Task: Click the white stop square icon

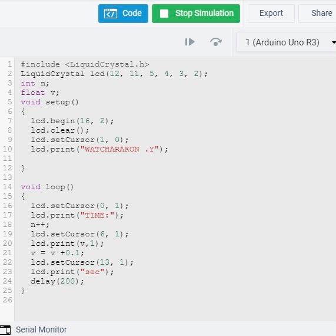Action: click(164, 14)
